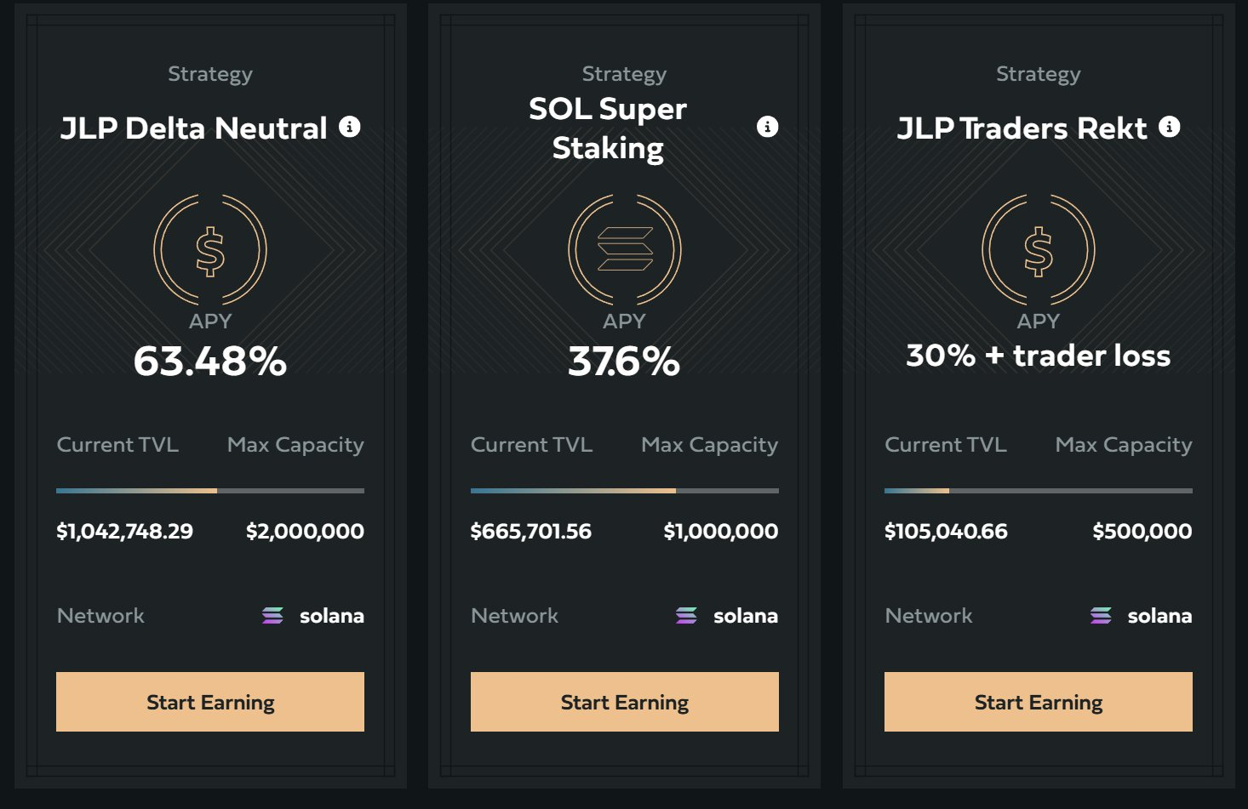Screen dimensions: 1248x809
Task: Click info icon beside JLP Traders Rekt
Action: [1170, 127]
